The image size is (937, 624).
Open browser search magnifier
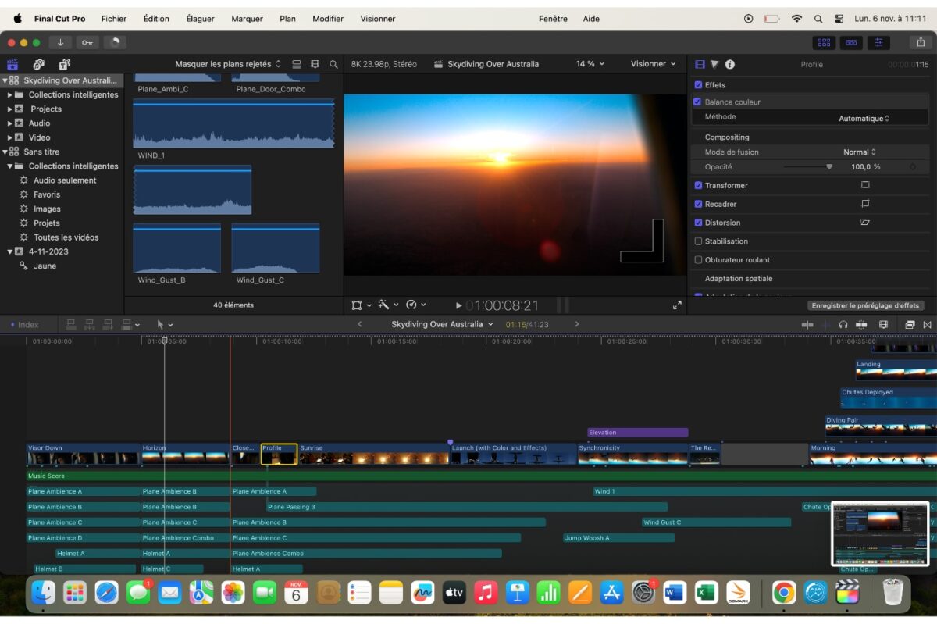tap(333, 64)
